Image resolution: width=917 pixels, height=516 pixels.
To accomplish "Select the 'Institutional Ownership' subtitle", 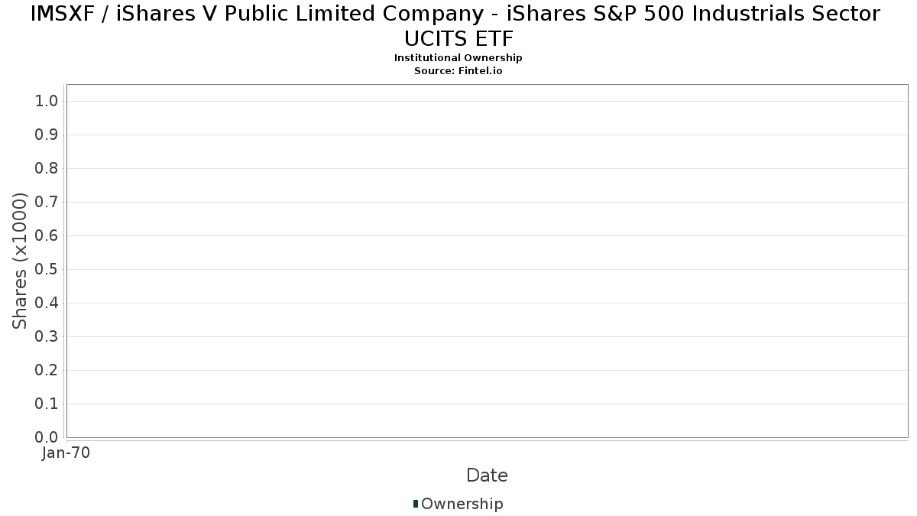I will point(458,58).
